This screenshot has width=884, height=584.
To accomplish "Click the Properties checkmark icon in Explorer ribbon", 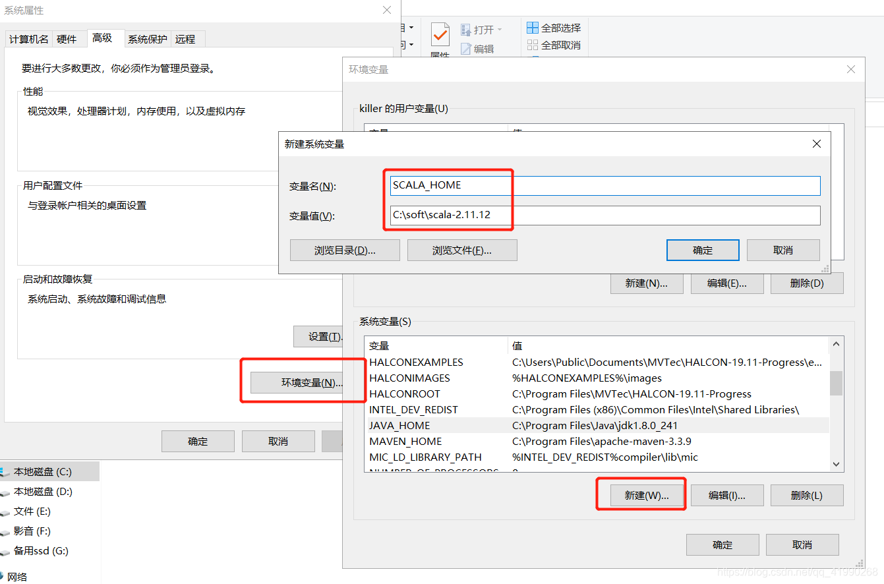I will click(x=440, y=35).
